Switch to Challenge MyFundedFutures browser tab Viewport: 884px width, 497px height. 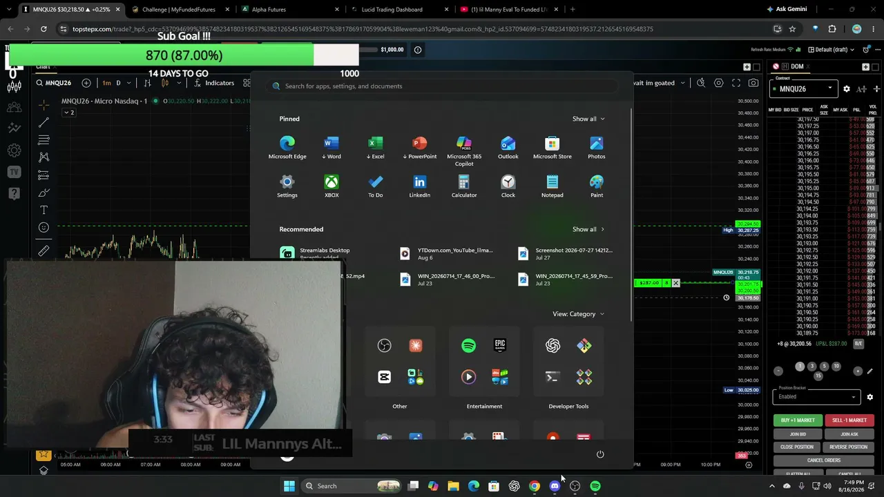[x=178, y=10]
